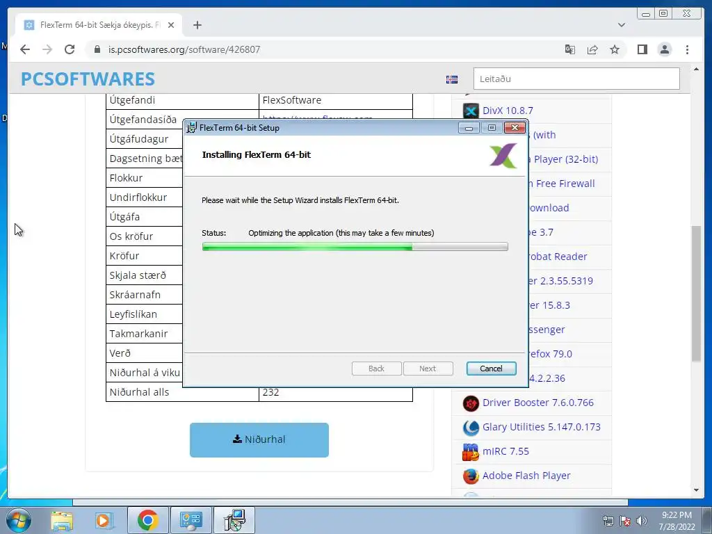
Task: Click the DivX icon in sidebar
Action: tap(471, 111)
